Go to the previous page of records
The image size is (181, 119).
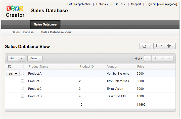coord(155,58)
